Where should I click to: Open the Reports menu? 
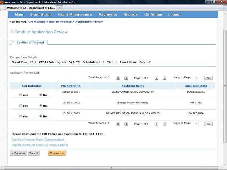(131, 15)
